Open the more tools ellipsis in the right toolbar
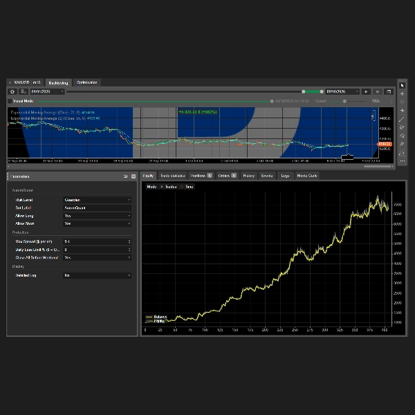This screenshot has width=415, height=415. [402, 161]
